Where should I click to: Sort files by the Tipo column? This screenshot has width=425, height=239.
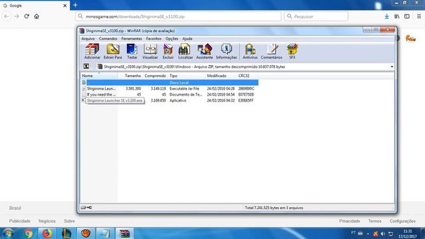click(x=187, y=76)
